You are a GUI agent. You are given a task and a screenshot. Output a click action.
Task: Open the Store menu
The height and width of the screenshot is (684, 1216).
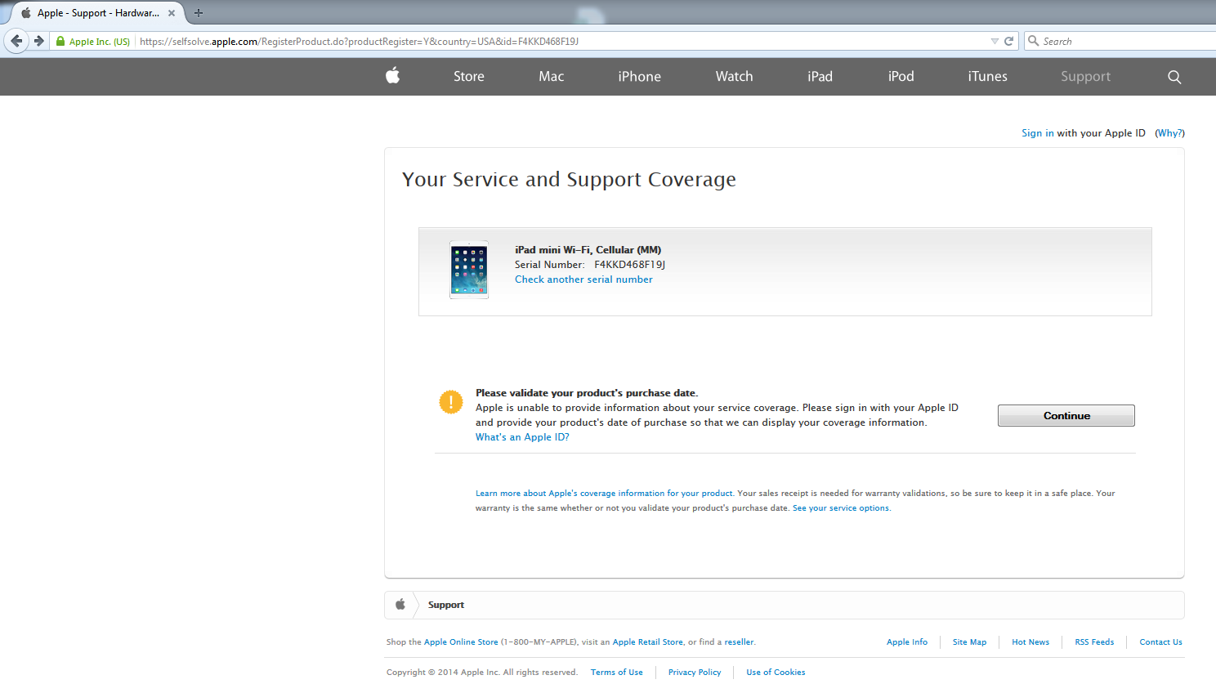[469, 77]
